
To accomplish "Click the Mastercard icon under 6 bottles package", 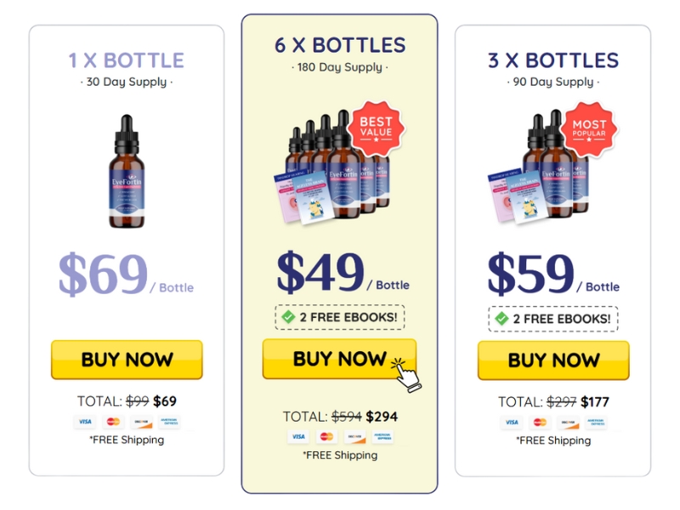I will point(326,437).
